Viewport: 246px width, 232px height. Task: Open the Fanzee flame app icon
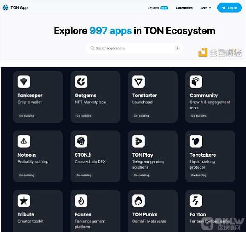(81, 200)
